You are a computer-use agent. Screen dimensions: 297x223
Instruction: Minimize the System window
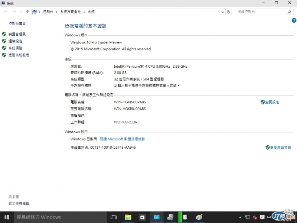pos(263,3)
